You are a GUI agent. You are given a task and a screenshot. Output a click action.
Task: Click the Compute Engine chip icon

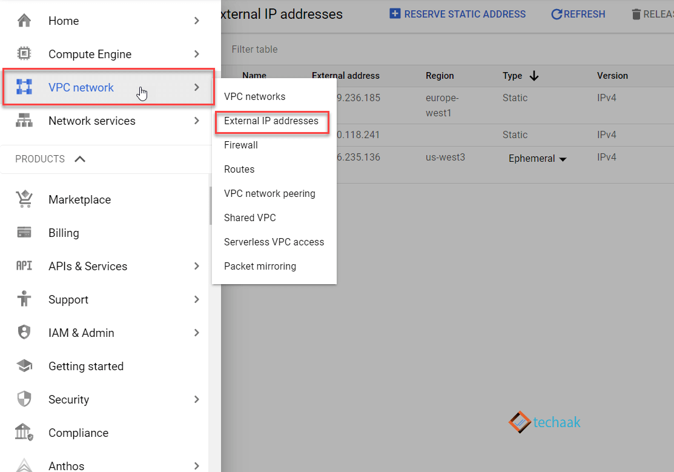[24, 53]
